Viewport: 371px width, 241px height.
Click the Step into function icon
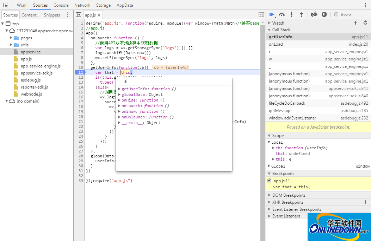[291, 15]
